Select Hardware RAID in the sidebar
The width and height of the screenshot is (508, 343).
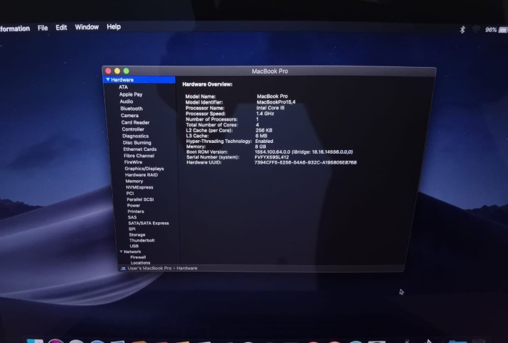tap(141, 174)
